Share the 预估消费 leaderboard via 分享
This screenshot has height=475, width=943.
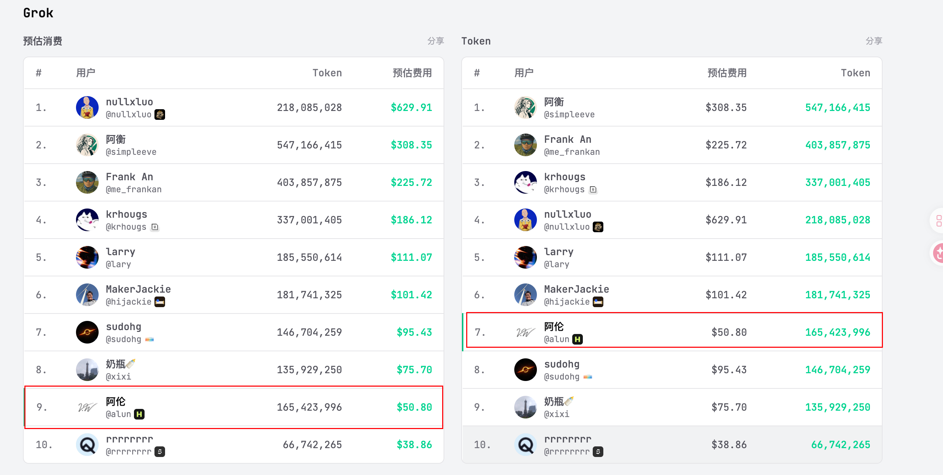coord(435,41)
